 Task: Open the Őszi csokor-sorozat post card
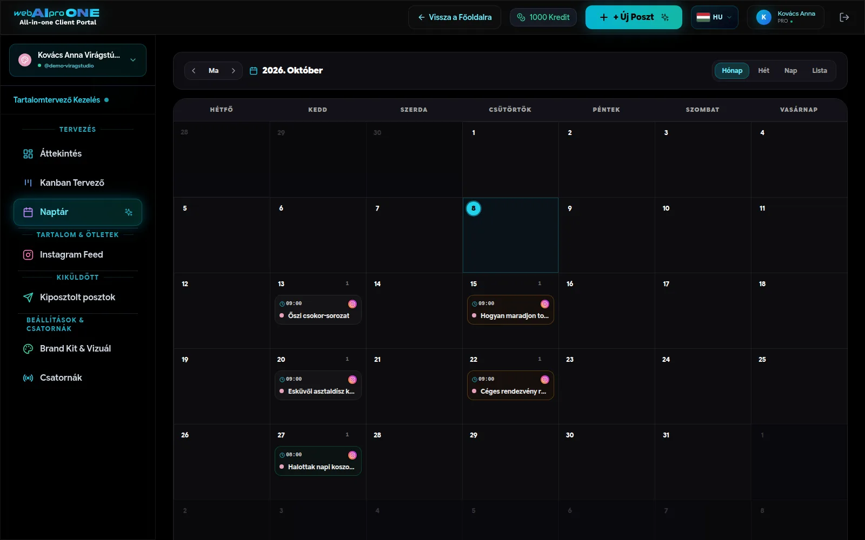point(318,310)
